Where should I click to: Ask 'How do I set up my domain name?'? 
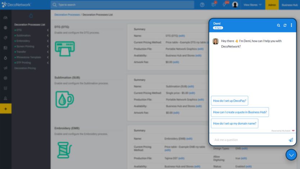(x=235, y=123)
